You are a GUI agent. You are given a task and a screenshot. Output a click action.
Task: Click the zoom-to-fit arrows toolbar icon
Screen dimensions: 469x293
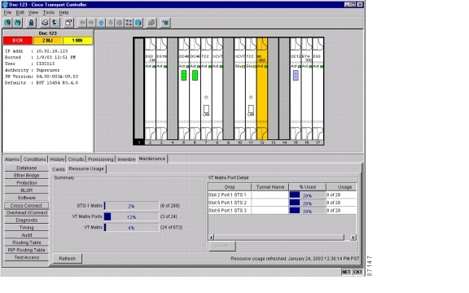[129, 23]
